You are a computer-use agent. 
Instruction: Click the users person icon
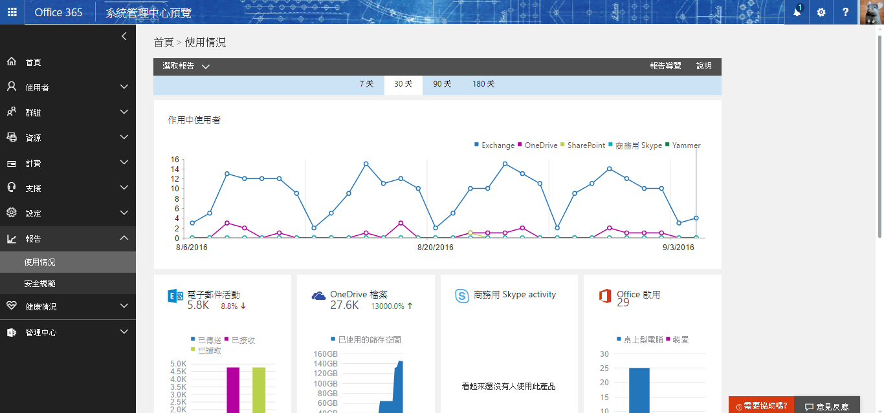click(12, 87)
